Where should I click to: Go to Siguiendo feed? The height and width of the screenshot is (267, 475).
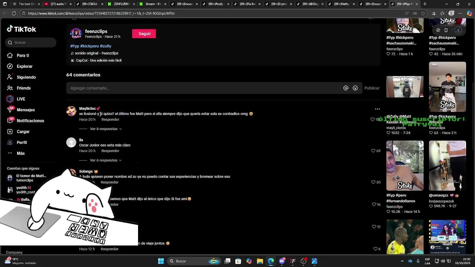pos(26,77)
